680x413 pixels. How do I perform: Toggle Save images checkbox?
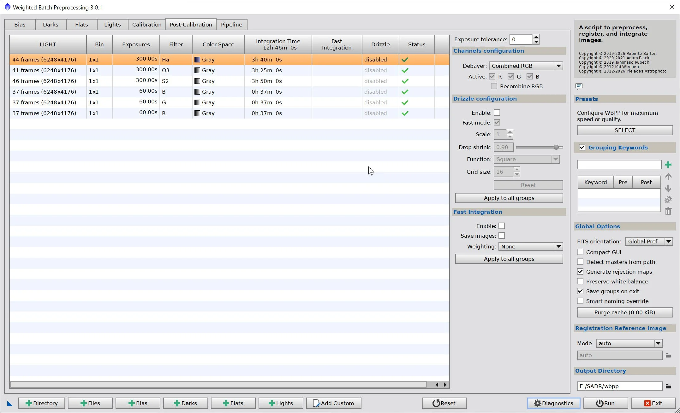502,236
